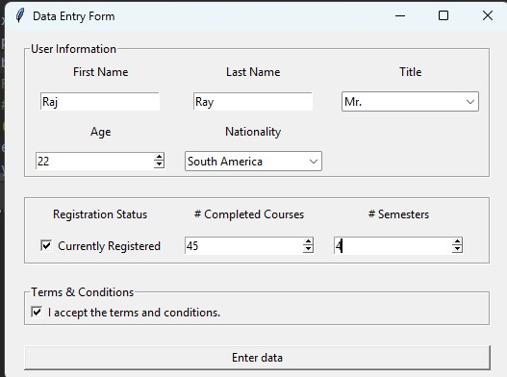Focus the Last Name field containing Ray
The height and width of the screenshot is (377, 507).
(253, 102)
